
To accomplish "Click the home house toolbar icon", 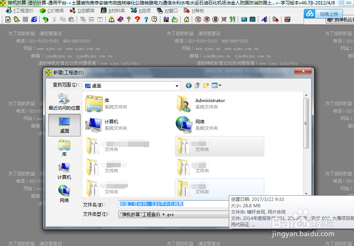I will click(187, 20).
